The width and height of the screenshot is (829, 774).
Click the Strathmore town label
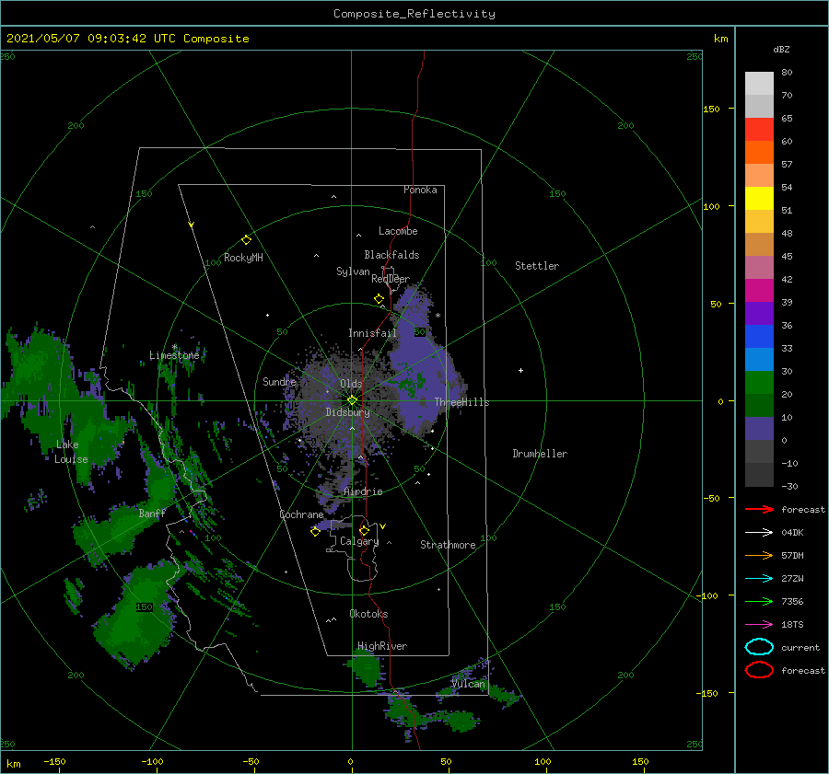coord(448,545)
